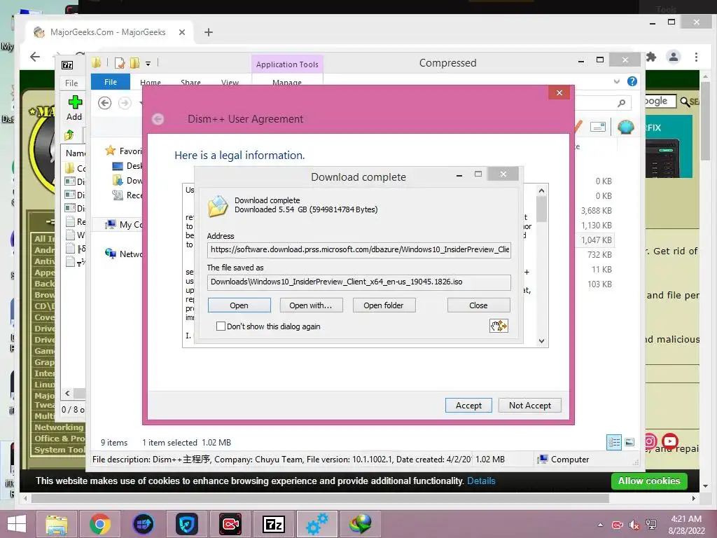Switch Explorer to details view icon
Screen dimensions: 717x538
614,442
